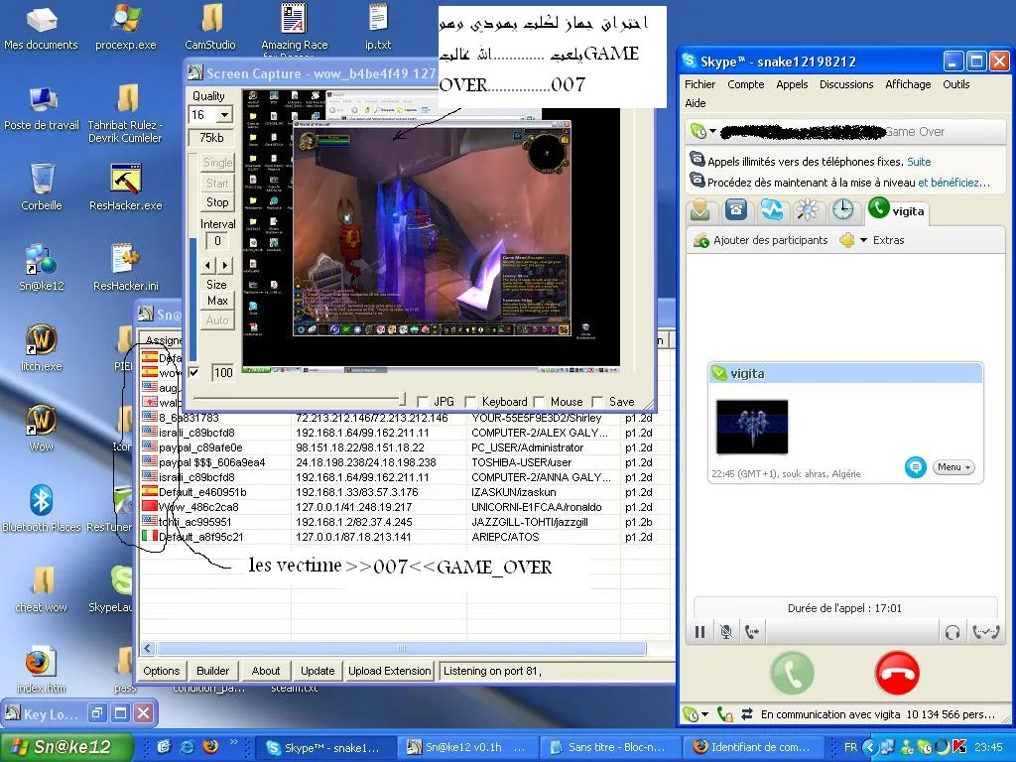This screenshot has width=1016, height=762.
Task: Pause the ongoing Skype call
Action: (700, 632)
